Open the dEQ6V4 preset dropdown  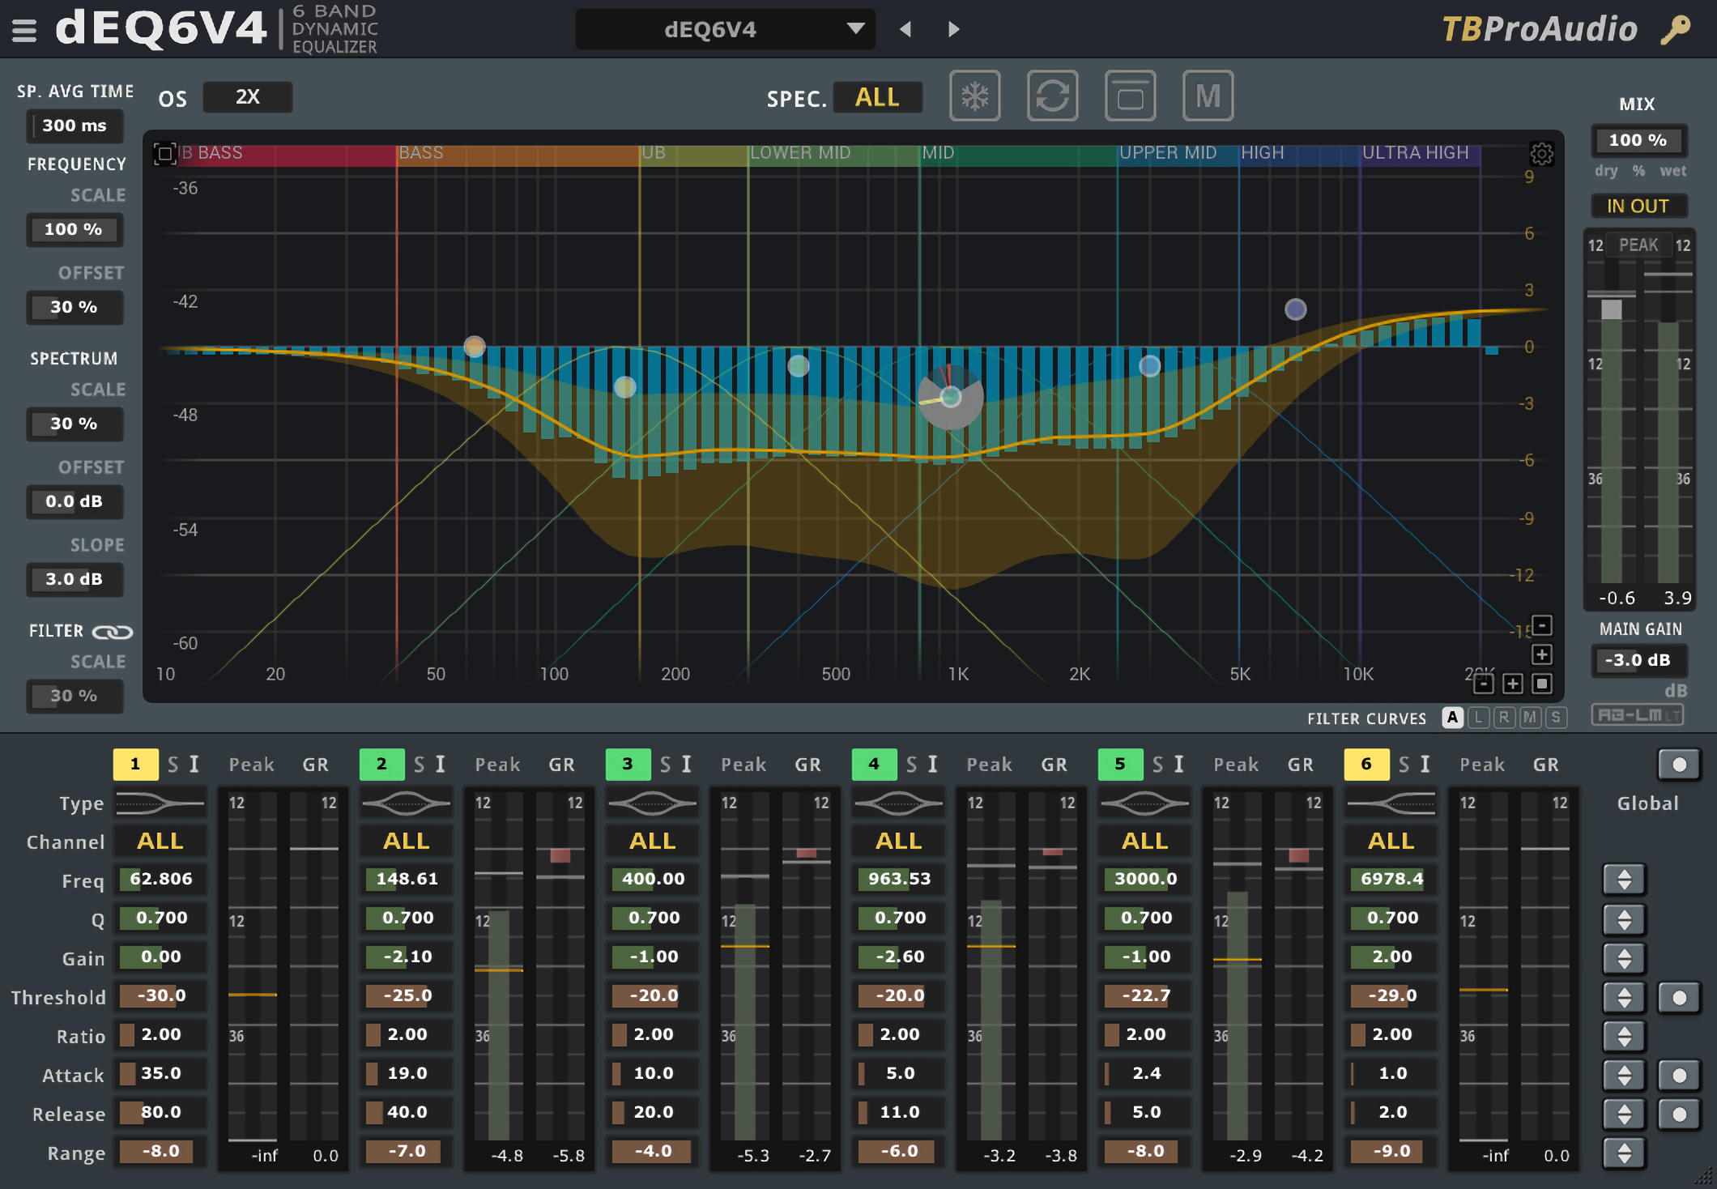click(x=725, y=29)
